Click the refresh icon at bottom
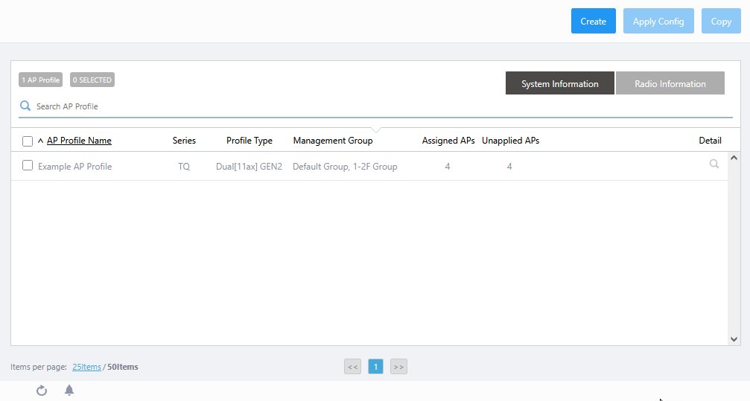 click(42, 391)
